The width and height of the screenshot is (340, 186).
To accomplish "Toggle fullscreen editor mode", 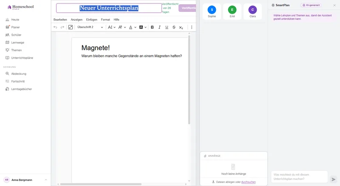I will point(71,27).
